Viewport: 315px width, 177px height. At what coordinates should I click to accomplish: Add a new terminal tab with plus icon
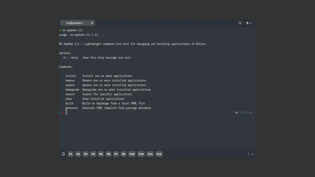click(247, 23)
